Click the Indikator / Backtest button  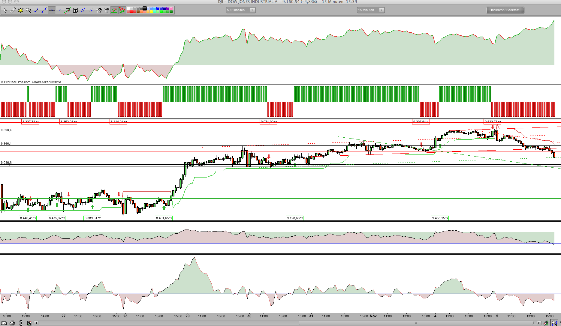point(505,10)
